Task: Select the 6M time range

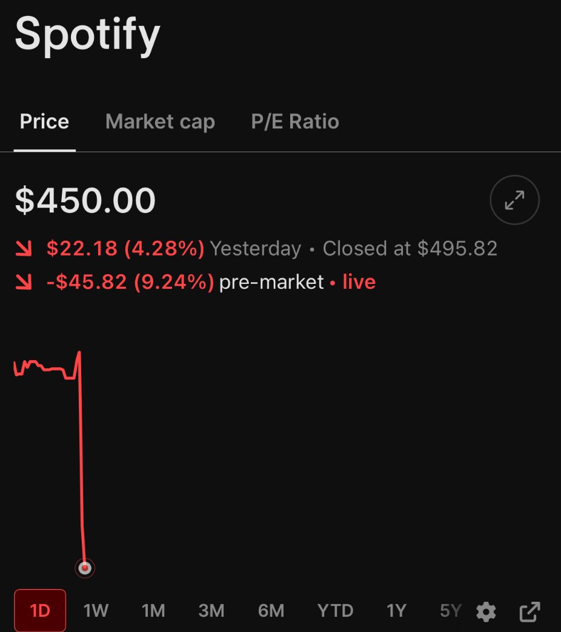Action: [x=271, y=611]
